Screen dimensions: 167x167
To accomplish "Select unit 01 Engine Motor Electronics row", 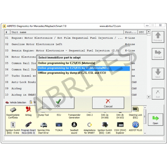I will tap(76, 38).
